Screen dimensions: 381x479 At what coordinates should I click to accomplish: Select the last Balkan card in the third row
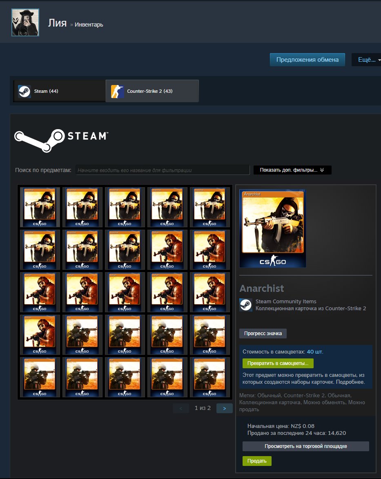pos(209,292)
